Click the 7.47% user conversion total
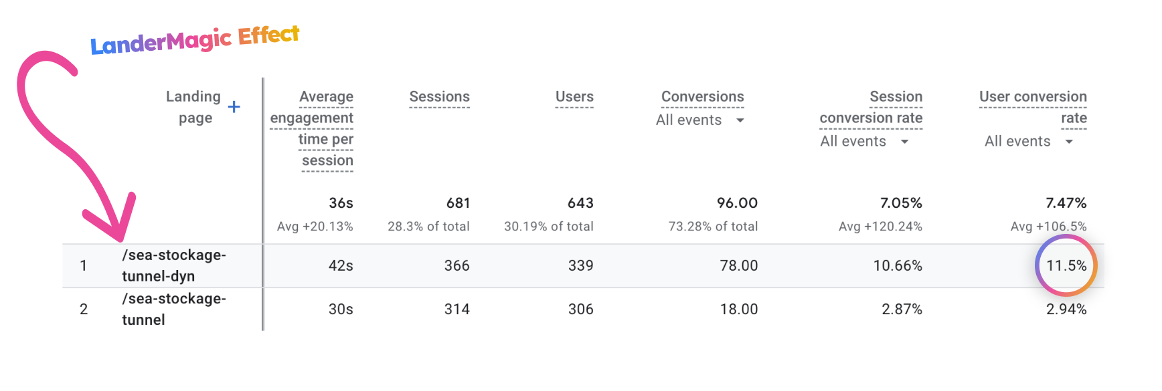 [x=1066, y=203]
